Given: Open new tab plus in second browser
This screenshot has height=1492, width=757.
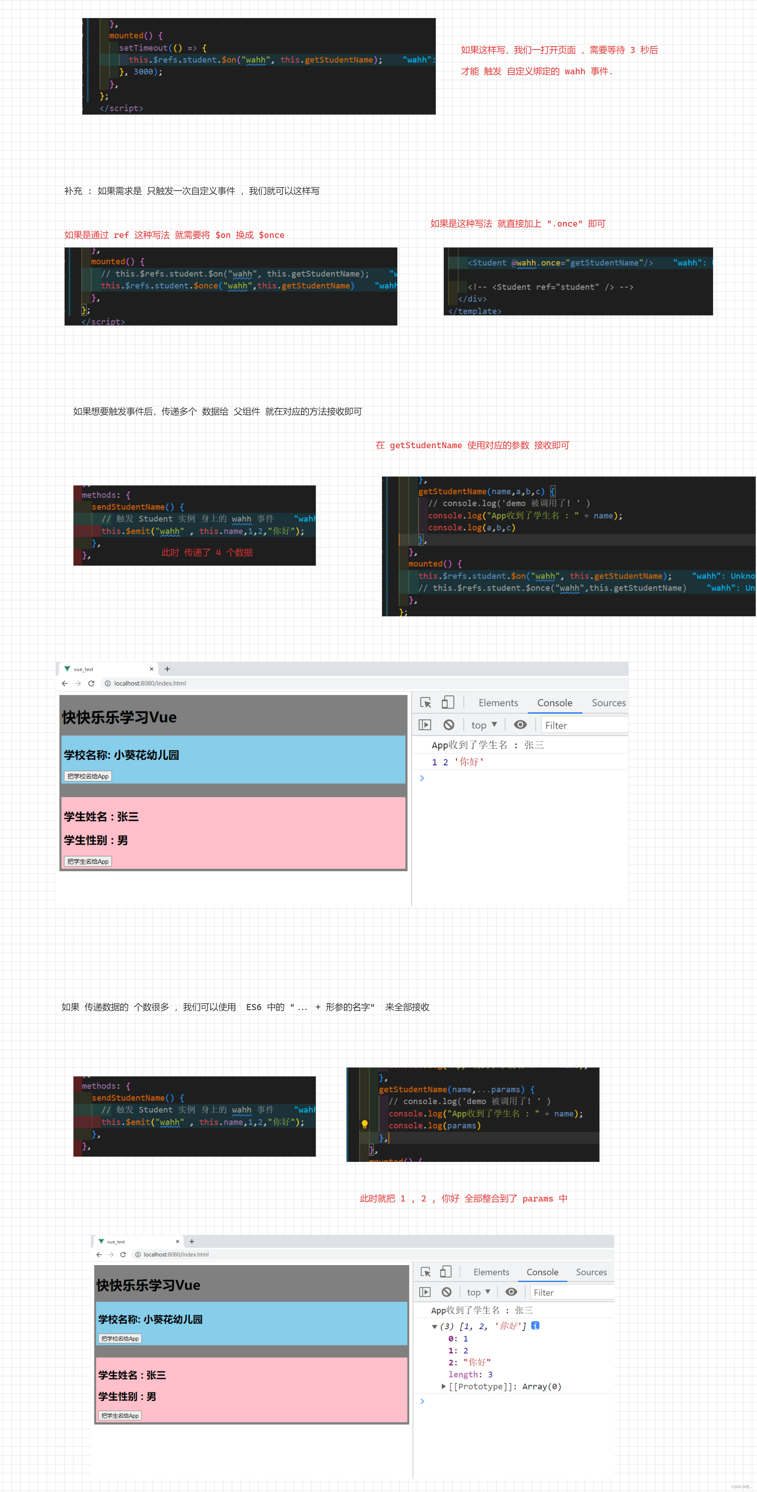Looking at the screenshot, I should (192, 1241).
